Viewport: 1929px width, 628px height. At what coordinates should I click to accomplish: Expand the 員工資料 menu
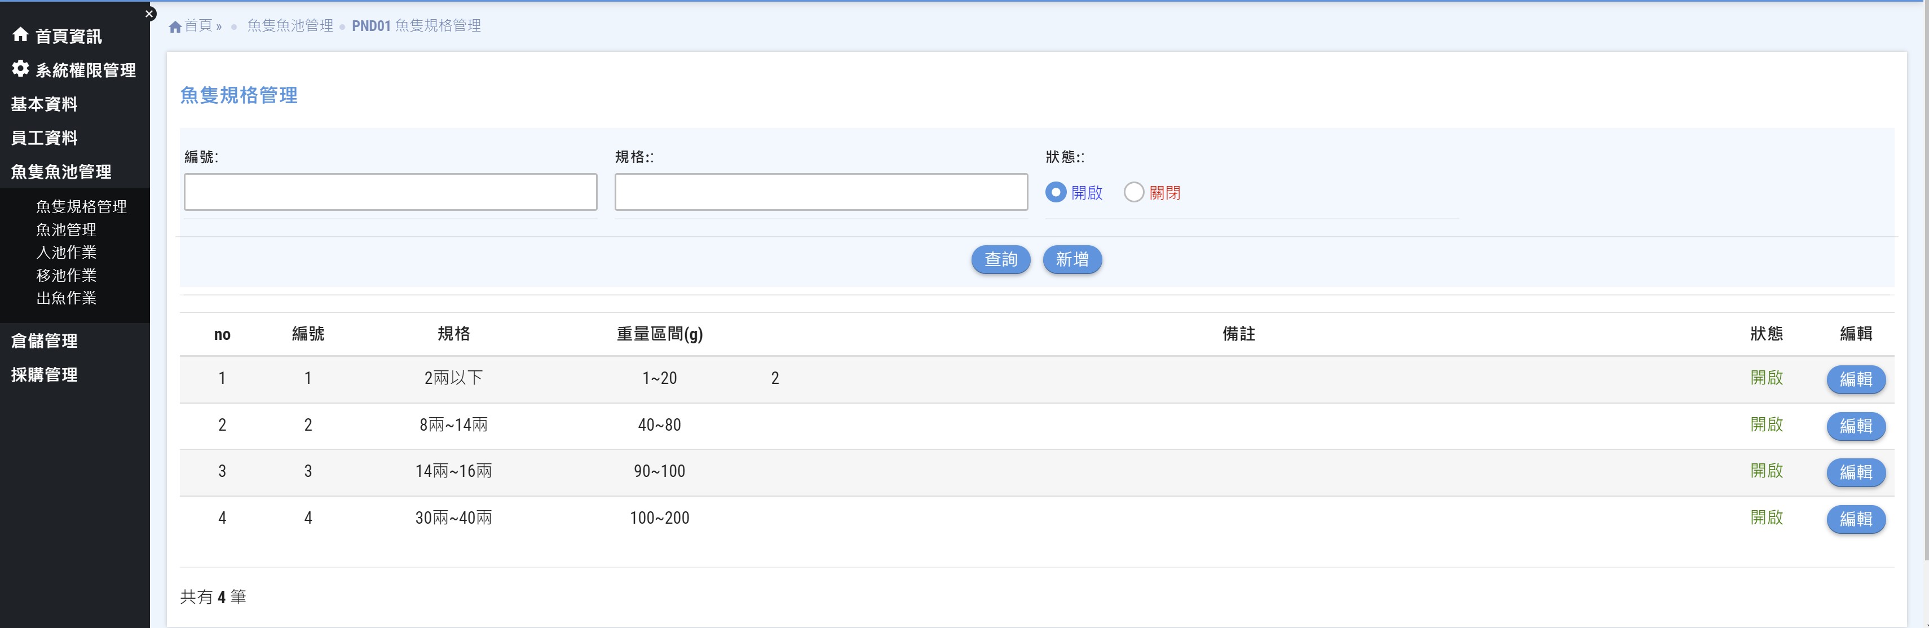coord(44,138)
